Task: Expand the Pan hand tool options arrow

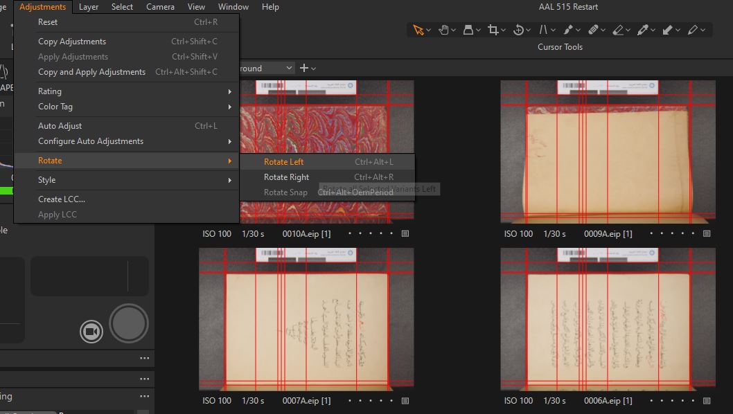Action: point(454,30)
